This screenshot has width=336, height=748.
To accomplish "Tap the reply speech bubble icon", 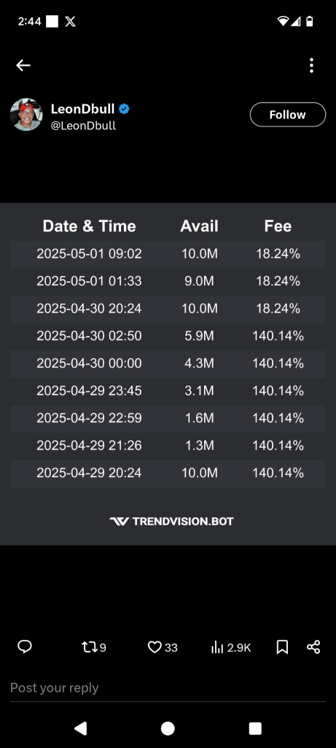I will [x=25, y=647].
